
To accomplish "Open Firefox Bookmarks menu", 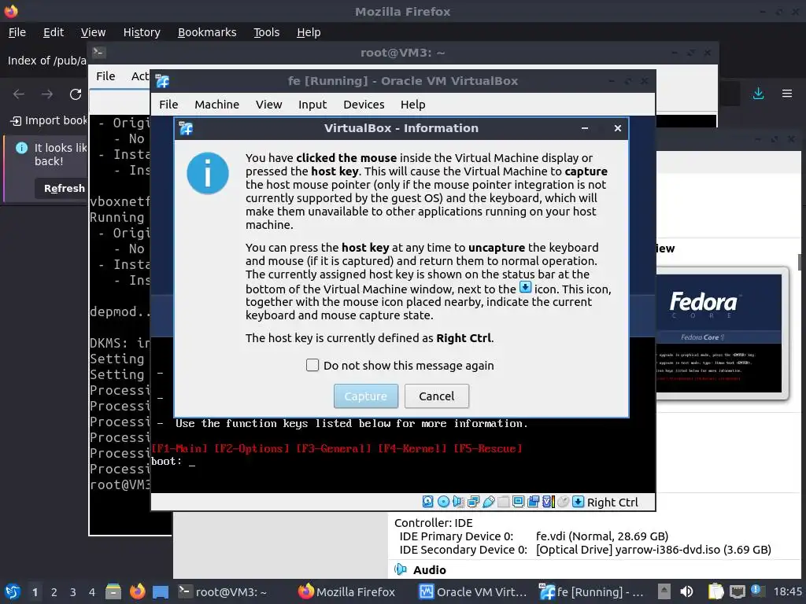I will pyautogui.click(x=207, y=32).
